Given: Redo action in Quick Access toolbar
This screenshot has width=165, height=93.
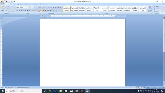Looking at the screenshot, I should point(12,1).
